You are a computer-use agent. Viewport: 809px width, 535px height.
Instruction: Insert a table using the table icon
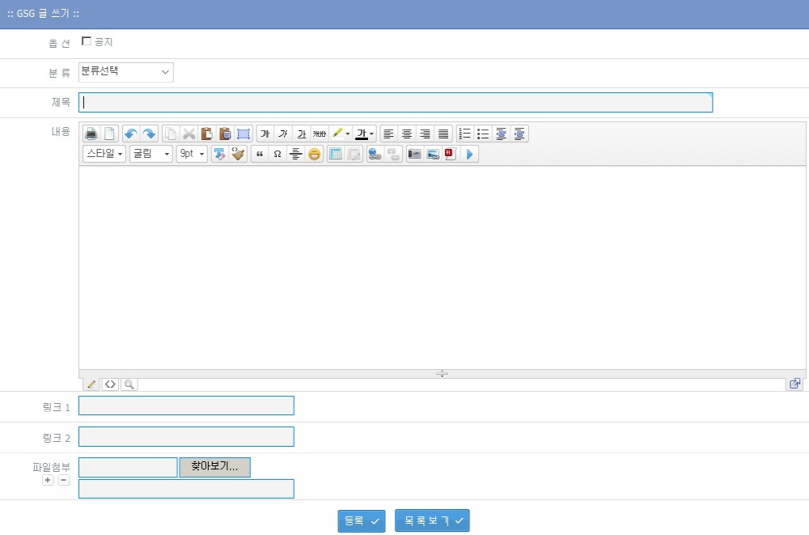click(336, 154)
